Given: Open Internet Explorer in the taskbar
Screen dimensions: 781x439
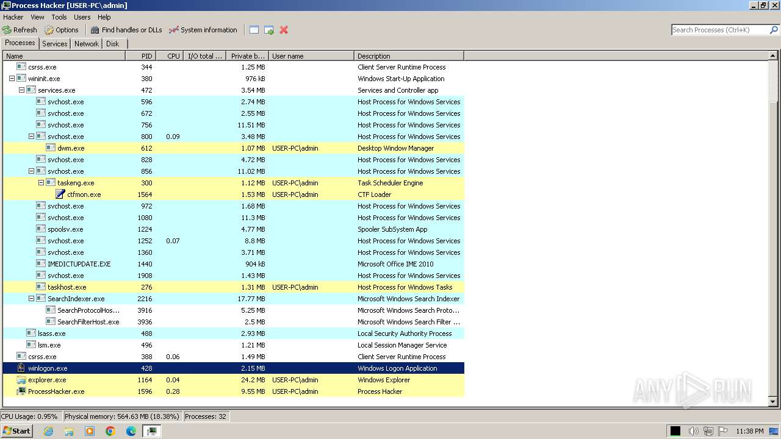Looking at the screenshot, I should (x=48, y=431).
